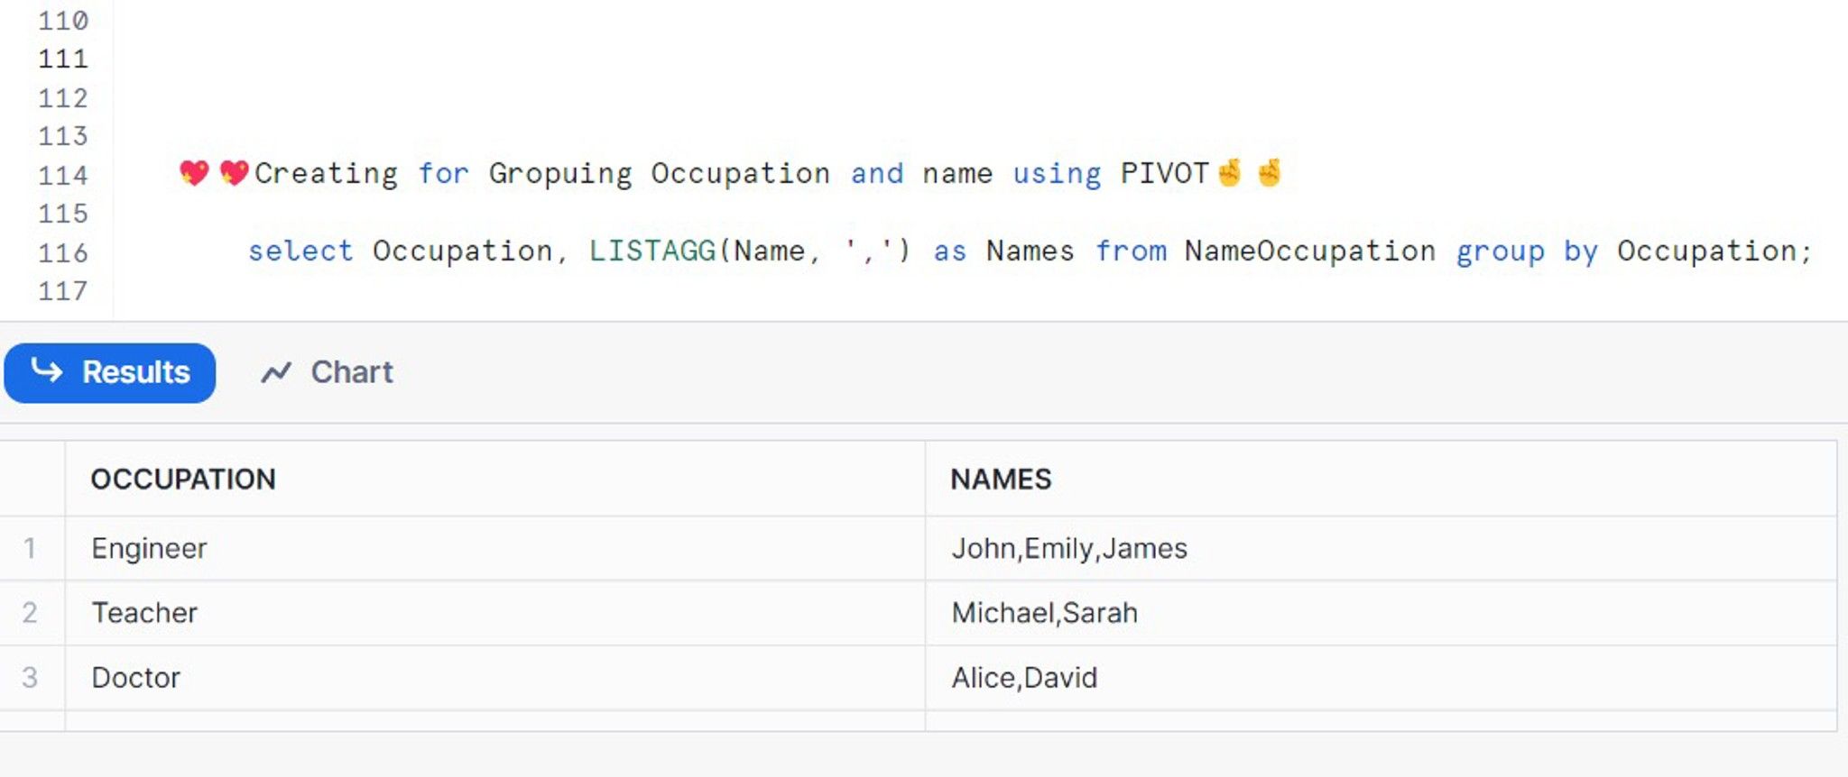
Task: Click line number 116 in editor
Action: pyautogui.click(x=63, y=252)
